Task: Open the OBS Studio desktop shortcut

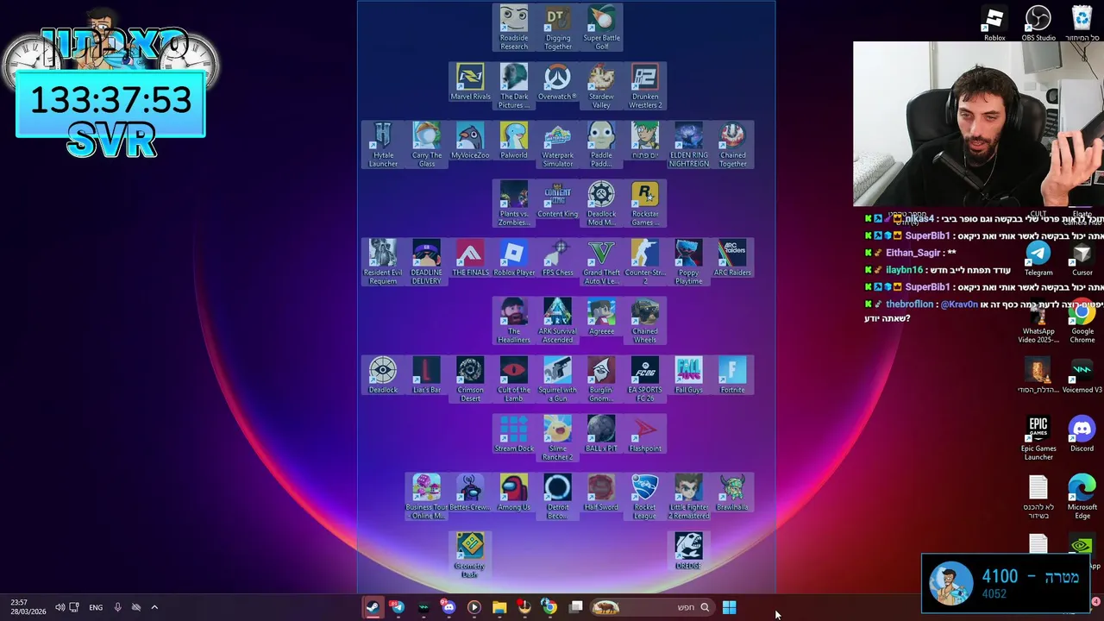Action: [1038, 24]
